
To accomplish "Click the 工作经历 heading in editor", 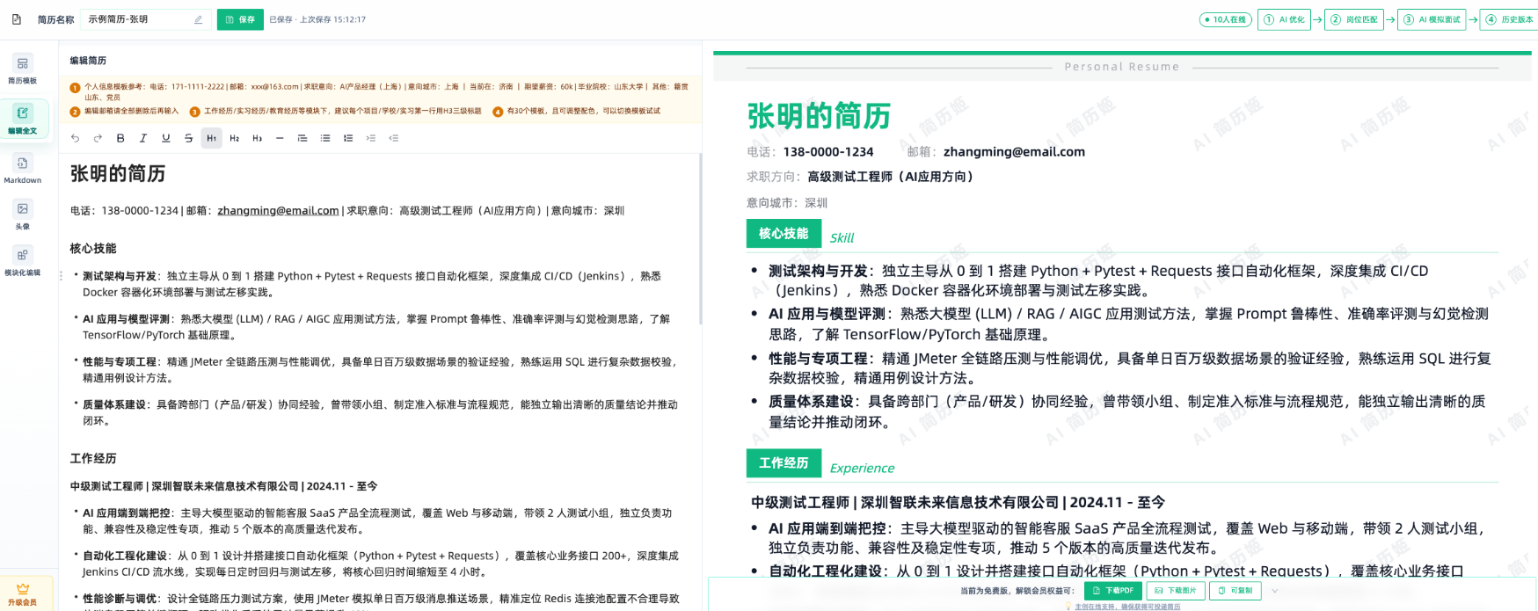I will point(93,459).
